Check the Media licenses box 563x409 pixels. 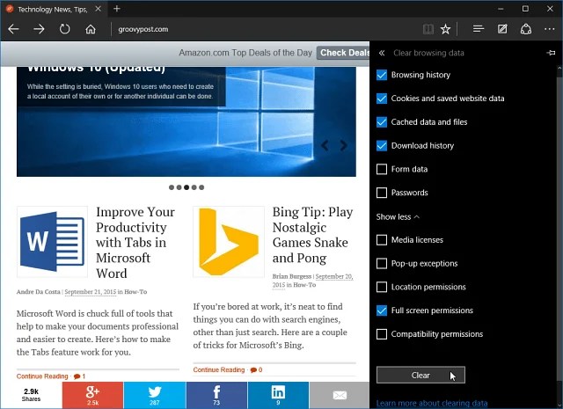(x=382, y=240)
